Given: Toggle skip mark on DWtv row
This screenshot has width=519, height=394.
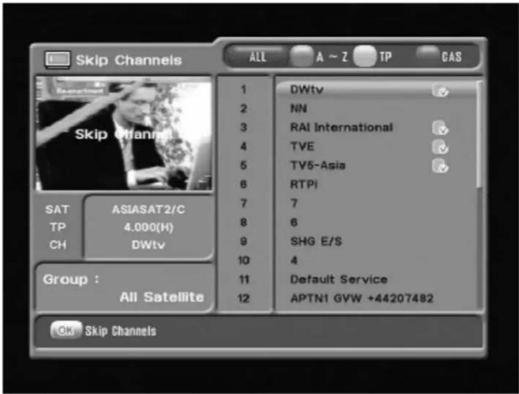Looking at the screenshot, I should 440,91.
